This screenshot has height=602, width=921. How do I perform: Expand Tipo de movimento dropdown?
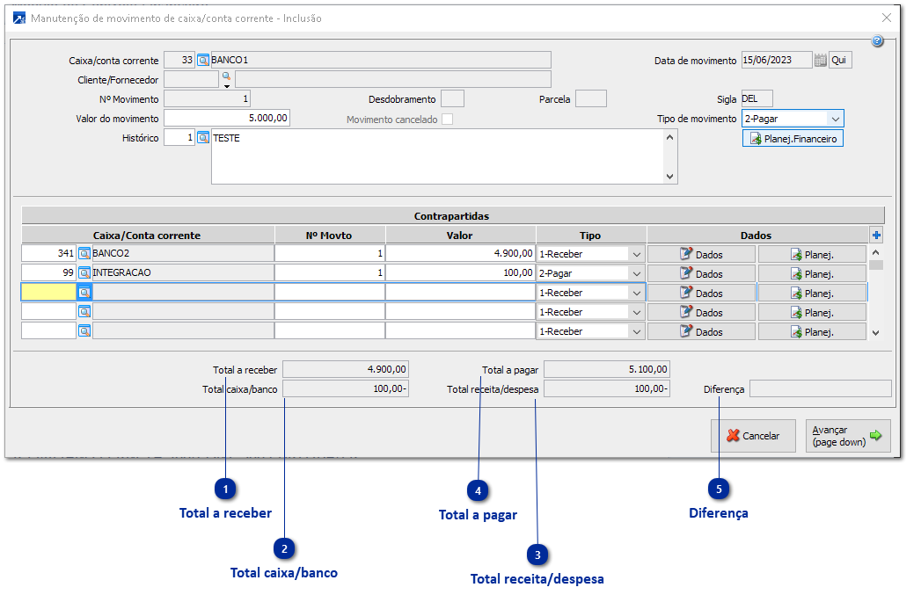(834, 119)
